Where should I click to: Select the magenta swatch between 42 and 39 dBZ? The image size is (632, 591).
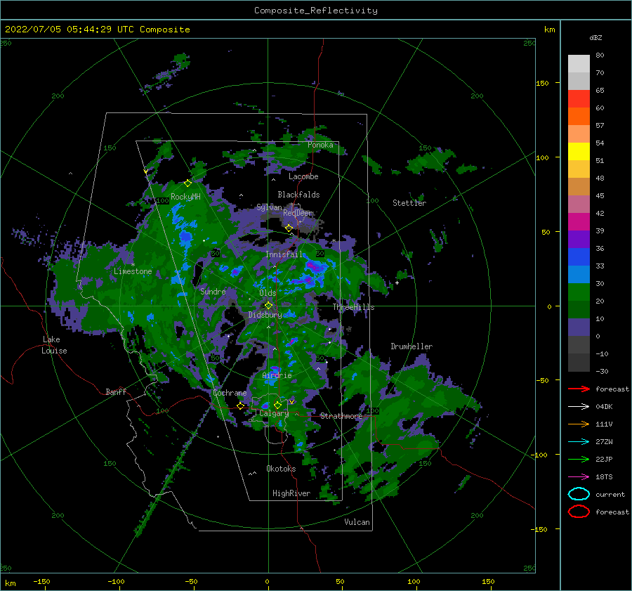point(579,221)
